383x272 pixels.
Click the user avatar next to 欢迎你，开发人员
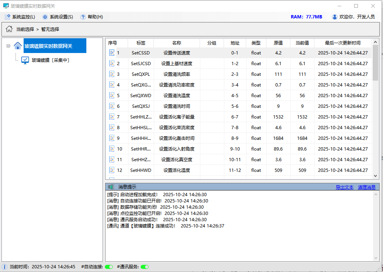point(334,17)
